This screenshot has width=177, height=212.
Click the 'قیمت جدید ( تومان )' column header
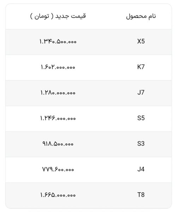(x=58, y=17)
